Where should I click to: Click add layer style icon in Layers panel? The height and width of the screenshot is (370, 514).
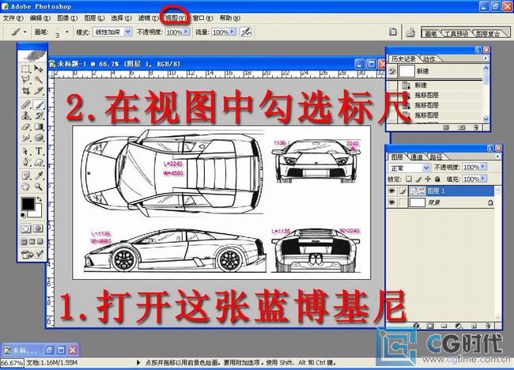(417, 326)
